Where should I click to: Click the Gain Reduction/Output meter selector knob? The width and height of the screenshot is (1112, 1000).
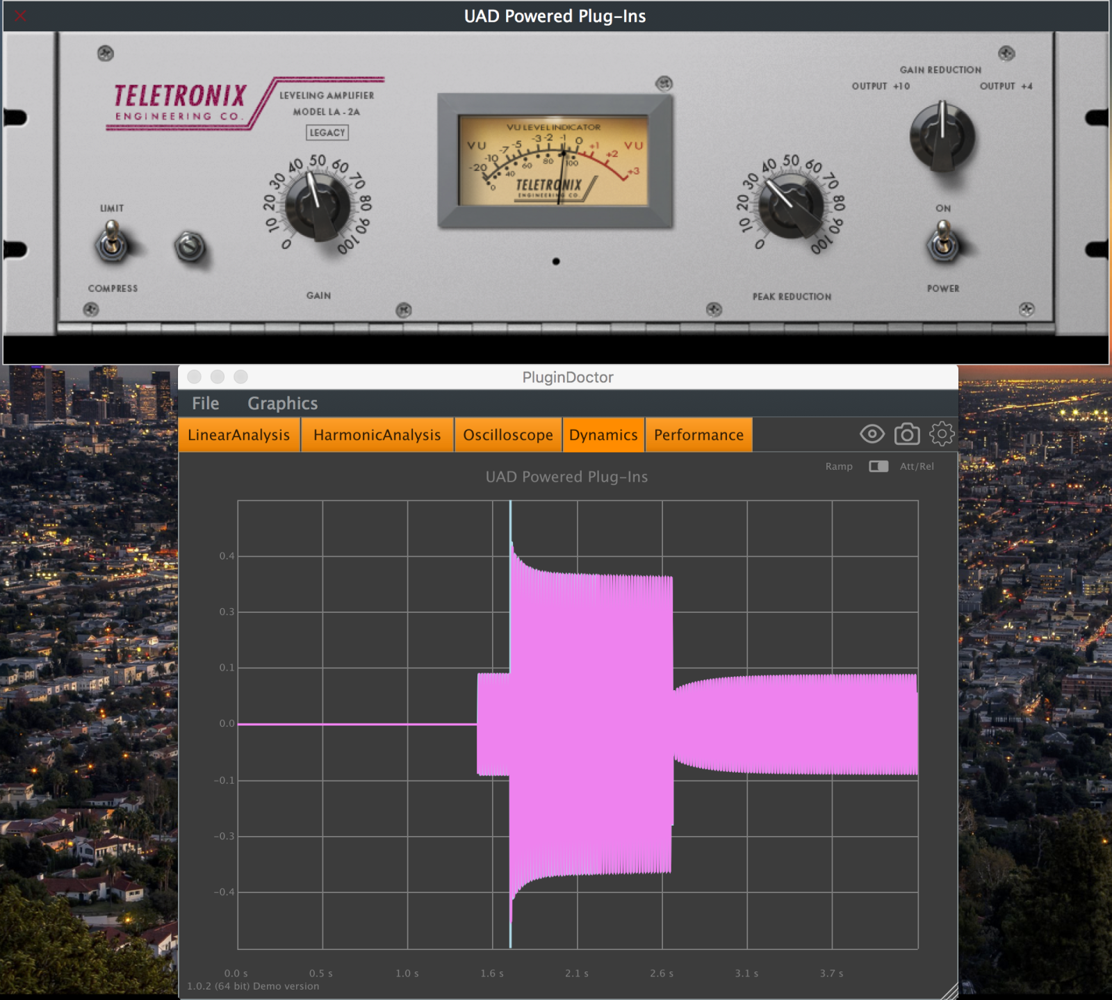point(942,136)
